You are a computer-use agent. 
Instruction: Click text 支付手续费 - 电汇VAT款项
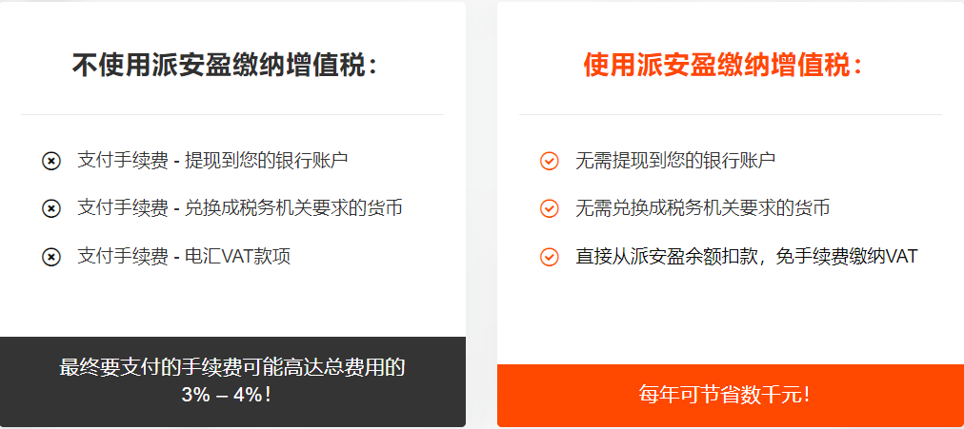pos(184,256)
